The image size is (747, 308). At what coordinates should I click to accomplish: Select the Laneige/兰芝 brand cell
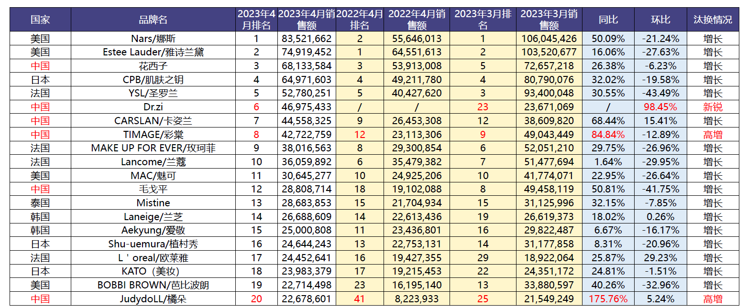tap(153, 217)
